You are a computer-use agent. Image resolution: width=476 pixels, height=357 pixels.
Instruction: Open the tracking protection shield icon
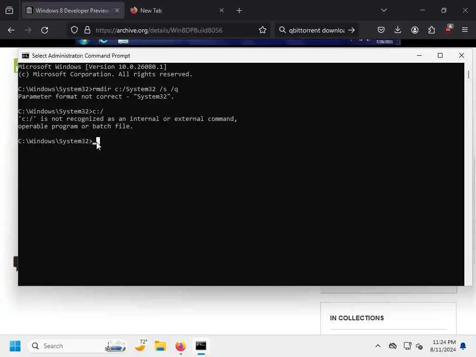pyautogui.click(x=74, y=30)
